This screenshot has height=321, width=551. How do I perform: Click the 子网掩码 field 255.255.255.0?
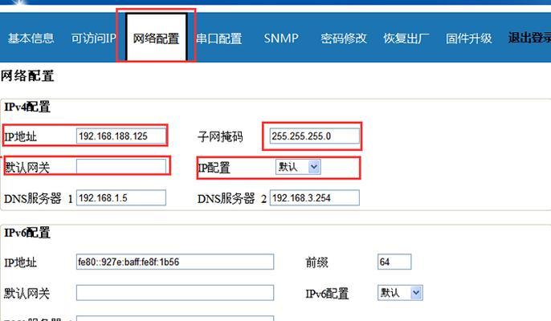(x=315, y=136)
